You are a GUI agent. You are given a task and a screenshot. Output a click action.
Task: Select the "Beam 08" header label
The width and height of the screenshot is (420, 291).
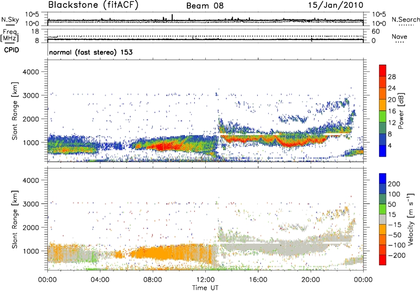tap(205, 6)
